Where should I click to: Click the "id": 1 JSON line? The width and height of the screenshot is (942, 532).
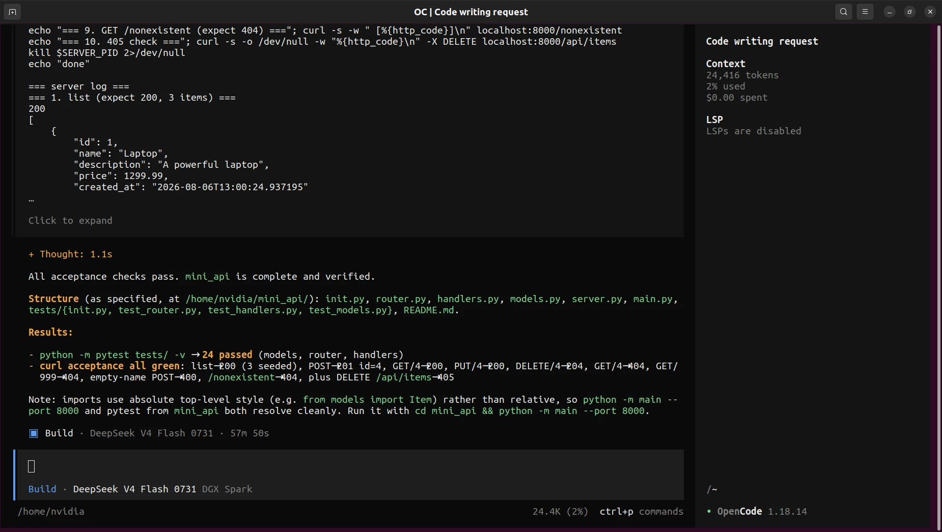96,142
